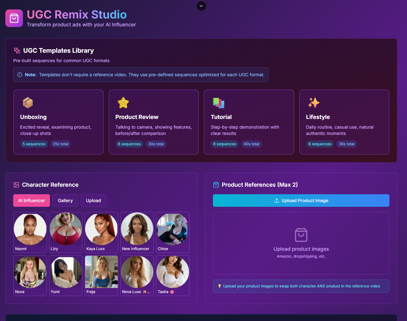Click the info icon in the Note banner
Viewport: 407px width, 321px height.
19,75
